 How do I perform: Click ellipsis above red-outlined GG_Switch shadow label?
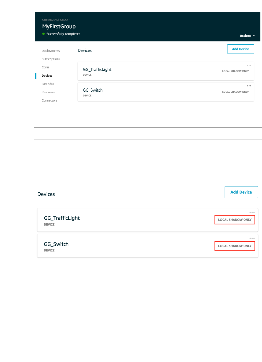click(252, 238)
